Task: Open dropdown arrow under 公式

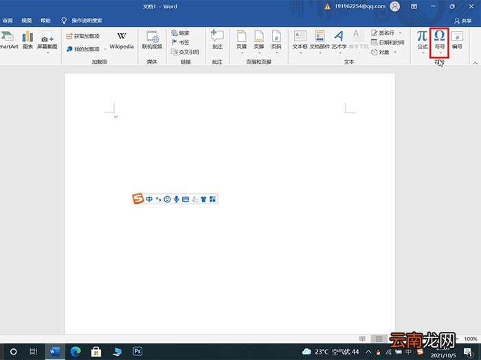Action: click(423, 53)
